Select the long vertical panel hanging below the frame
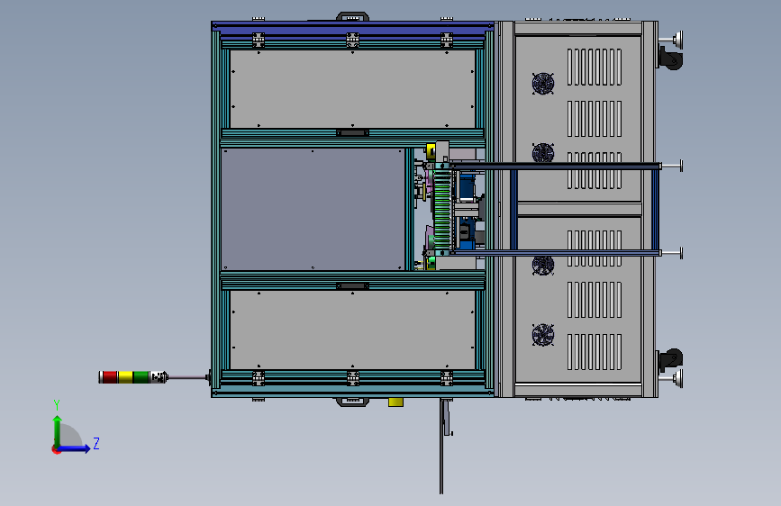Image resolution: width=781 pixels, height=506 pixels. coord(441,446)
